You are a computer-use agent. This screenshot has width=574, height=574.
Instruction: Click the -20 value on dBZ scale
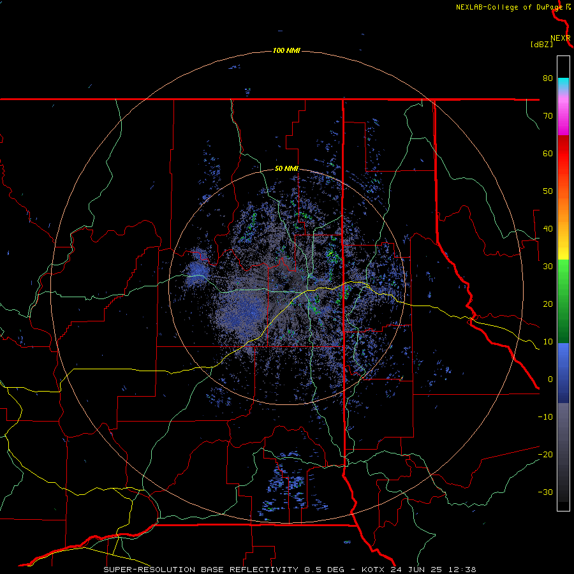(x=545, y=455)
